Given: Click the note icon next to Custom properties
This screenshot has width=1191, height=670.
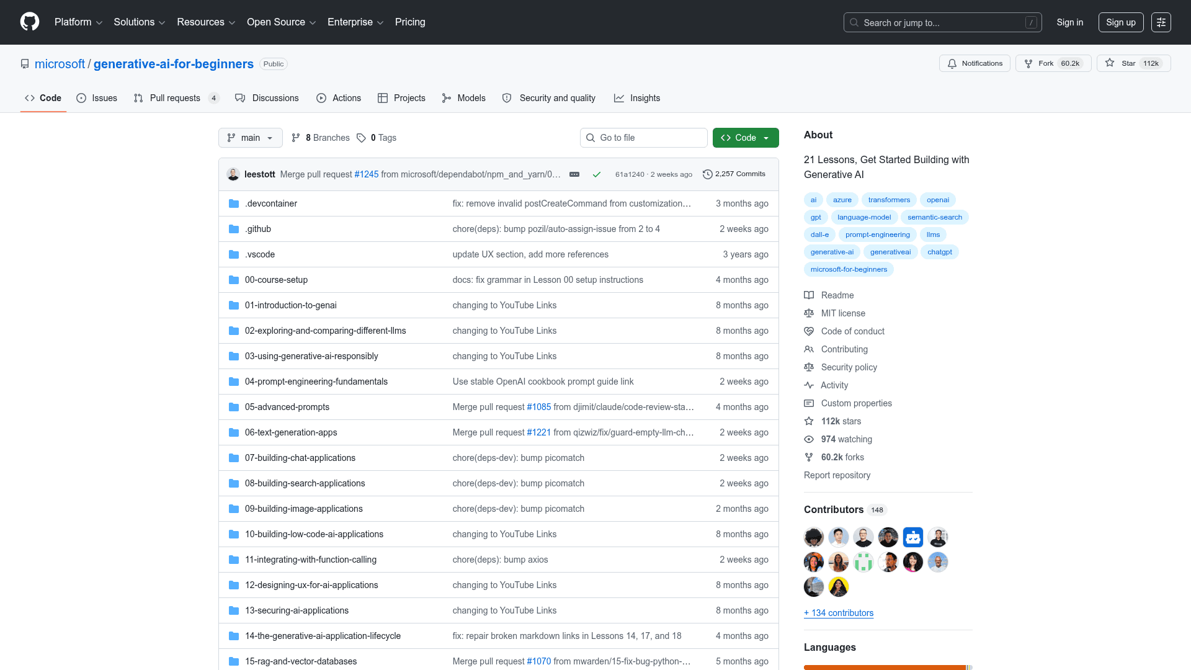Looking at the screenshot, I should click(x=809, y=403).
